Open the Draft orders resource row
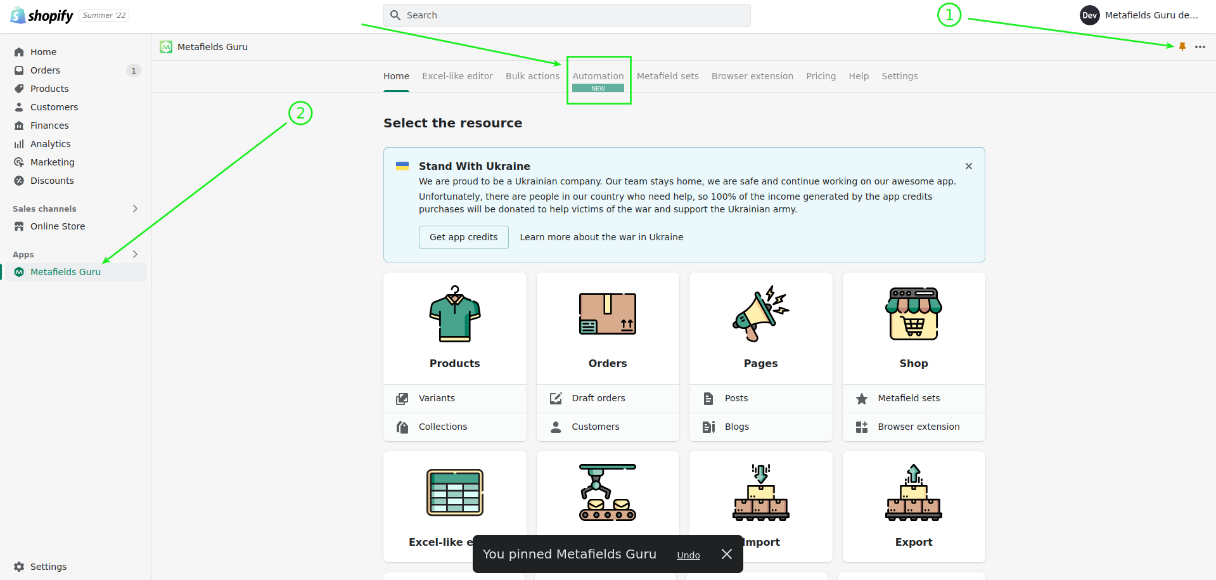Image resolution: width=1216 pixels, height=580 pixels. point(608,398)
